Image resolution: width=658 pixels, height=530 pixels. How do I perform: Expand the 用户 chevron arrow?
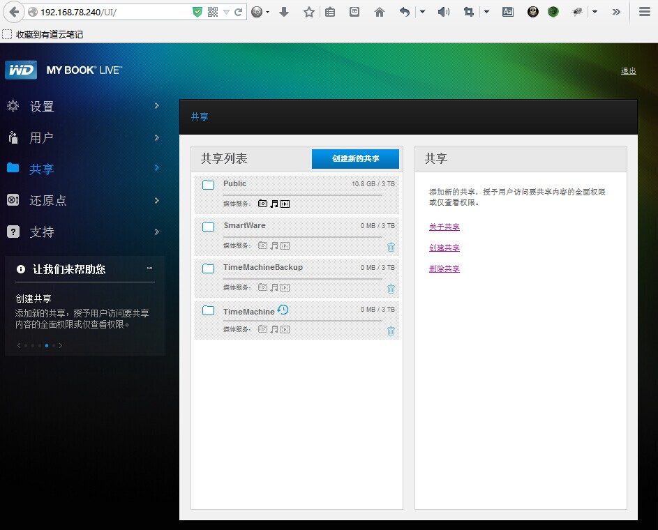point(156,137)
